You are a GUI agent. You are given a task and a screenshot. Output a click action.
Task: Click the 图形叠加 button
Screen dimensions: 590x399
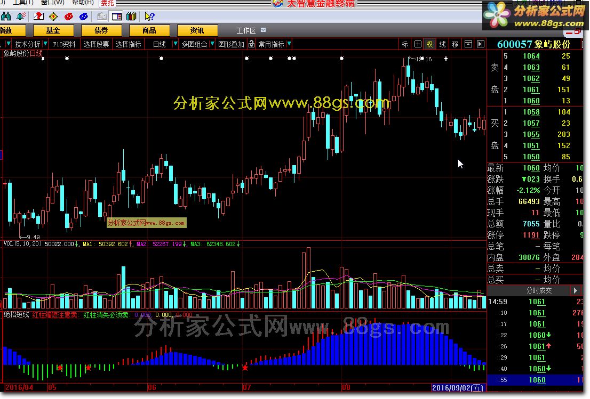[231, 44]
